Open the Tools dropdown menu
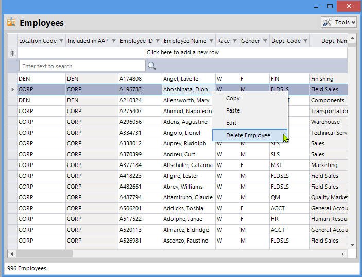Viewport: 362px width, 277px height. [x=338, y=22]
